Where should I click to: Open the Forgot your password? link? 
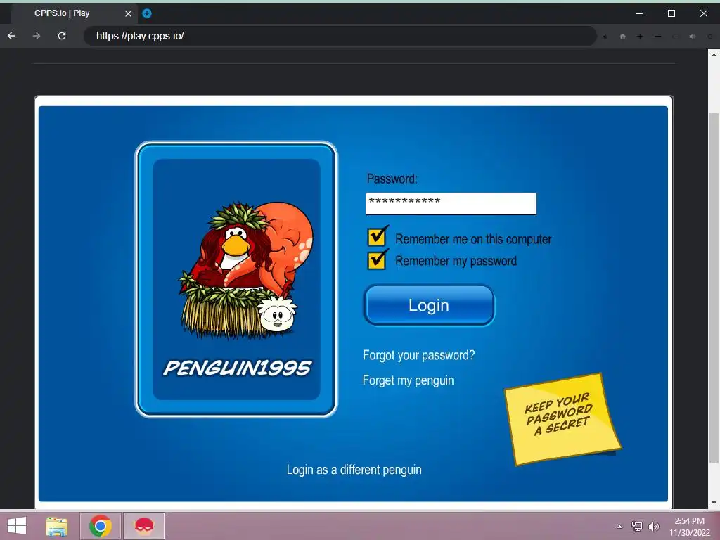(419, 355)
